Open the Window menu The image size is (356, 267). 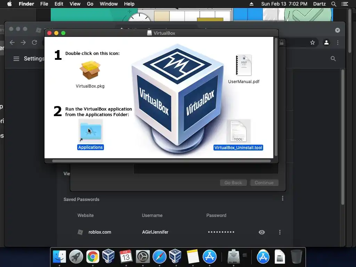click(109, 4)
